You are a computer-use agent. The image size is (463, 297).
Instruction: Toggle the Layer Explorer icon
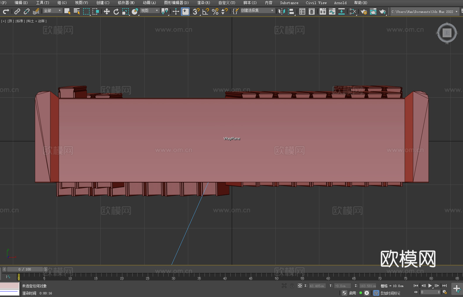coord(312,11)
